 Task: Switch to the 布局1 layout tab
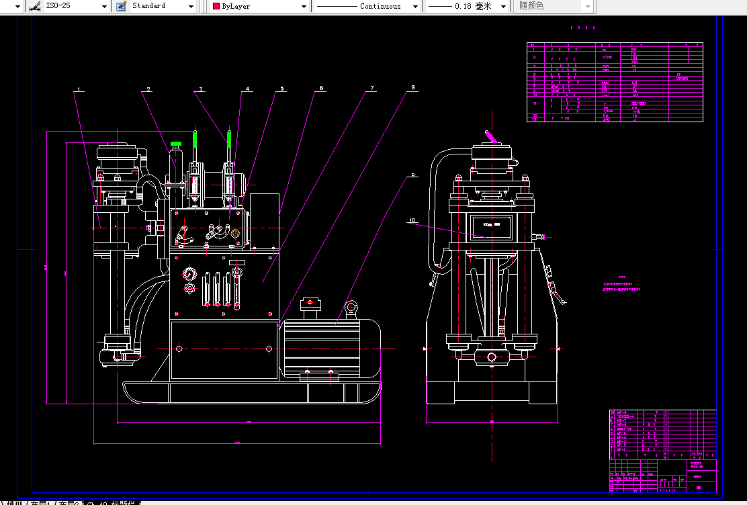click(41, 502)
